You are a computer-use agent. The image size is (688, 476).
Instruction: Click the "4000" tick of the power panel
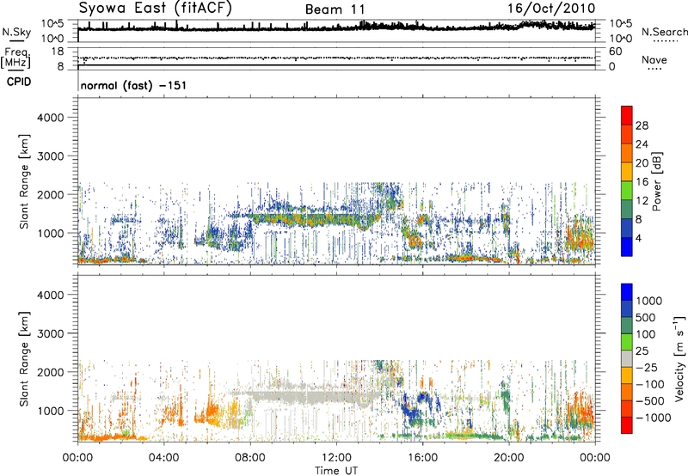pyautogui.click(x=50, y=118)
